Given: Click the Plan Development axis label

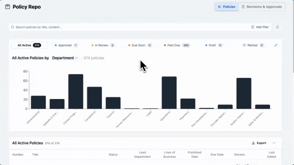Looking at the screenshot, I should tap(199, 119).
